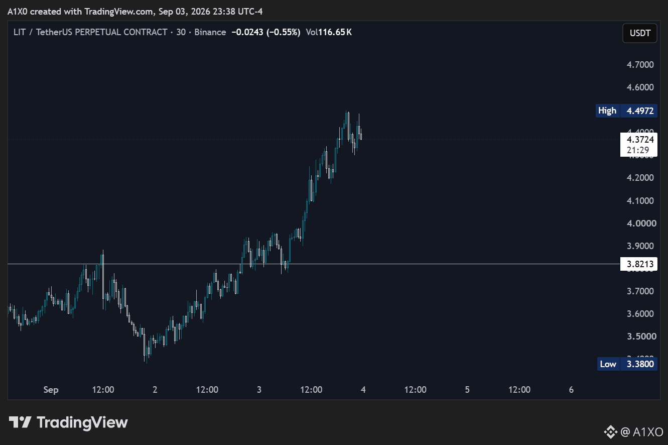
Task: Click the 30 interval label in header
Action: point(181,32)
